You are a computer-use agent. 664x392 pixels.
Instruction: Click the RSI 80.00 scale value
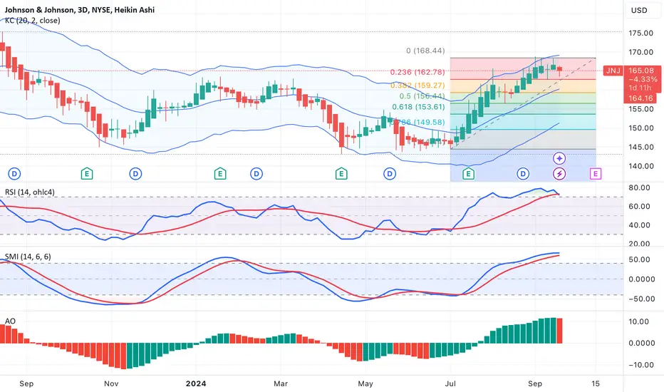coord(640,187)
